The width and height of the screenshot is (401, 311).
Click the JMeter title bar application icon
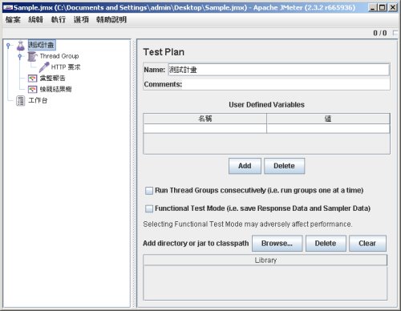(8, 7)
